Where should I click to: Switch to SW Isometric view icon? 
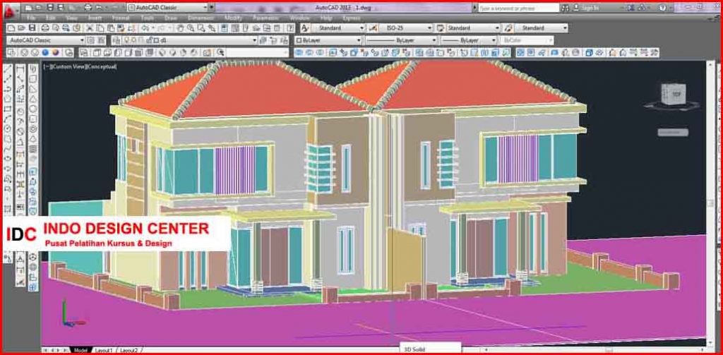[163, 52]
